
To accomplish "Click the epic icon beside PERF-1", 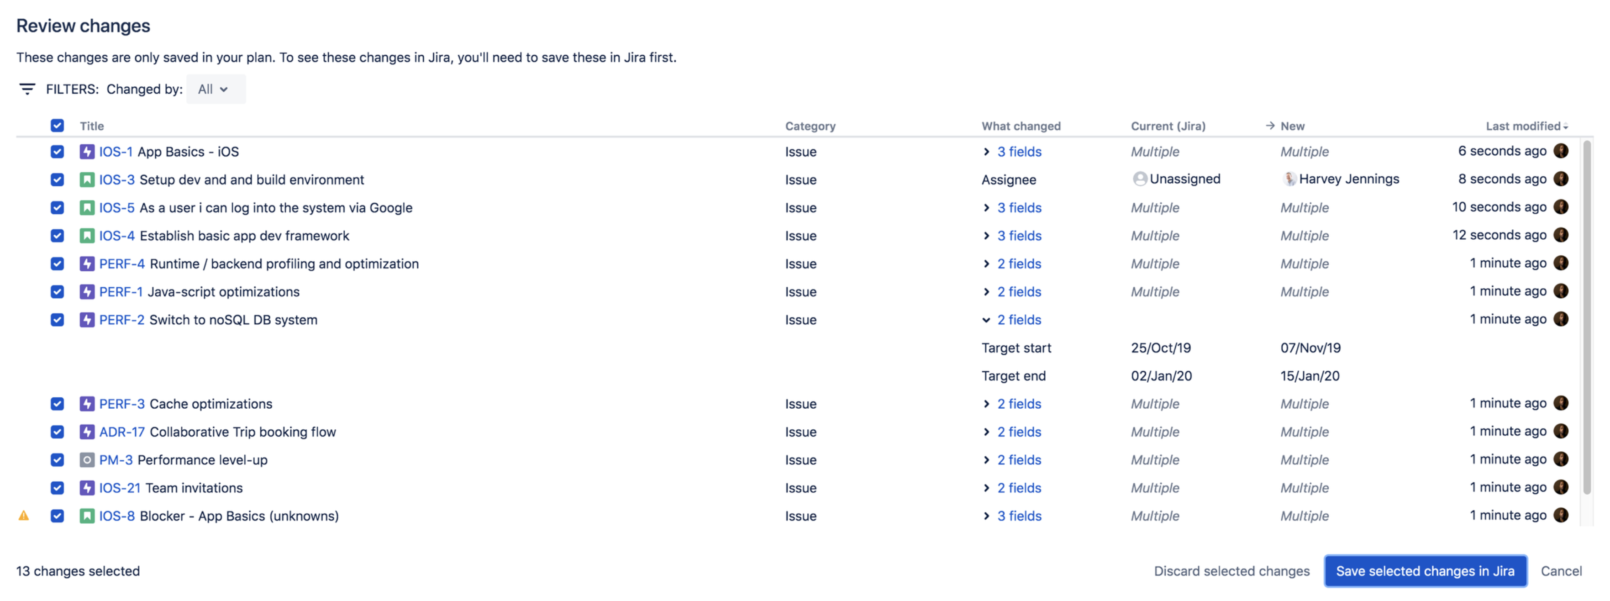I will point(87,292).
